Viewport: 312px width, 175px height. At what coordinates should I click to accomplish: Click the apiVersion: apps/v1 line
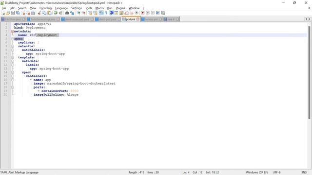[x=33, y=24]
